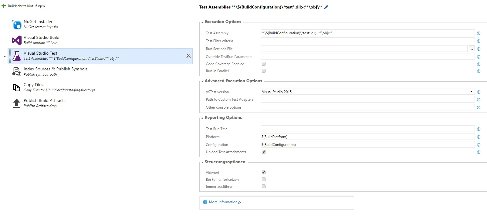Viewport: 487px width, 216px height.
Task: Click the Copy Files step icon
Action: (17, 87)
